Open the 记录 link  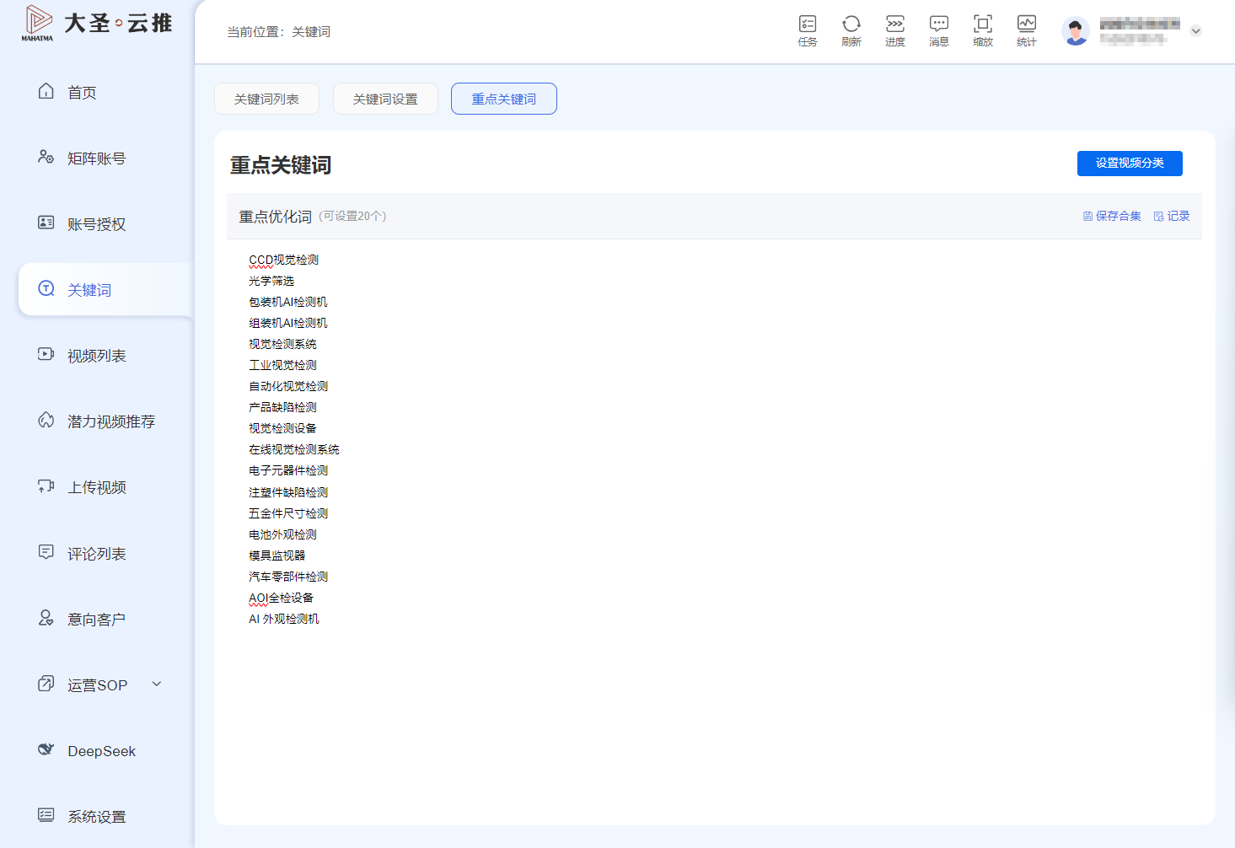point(1172,217)
